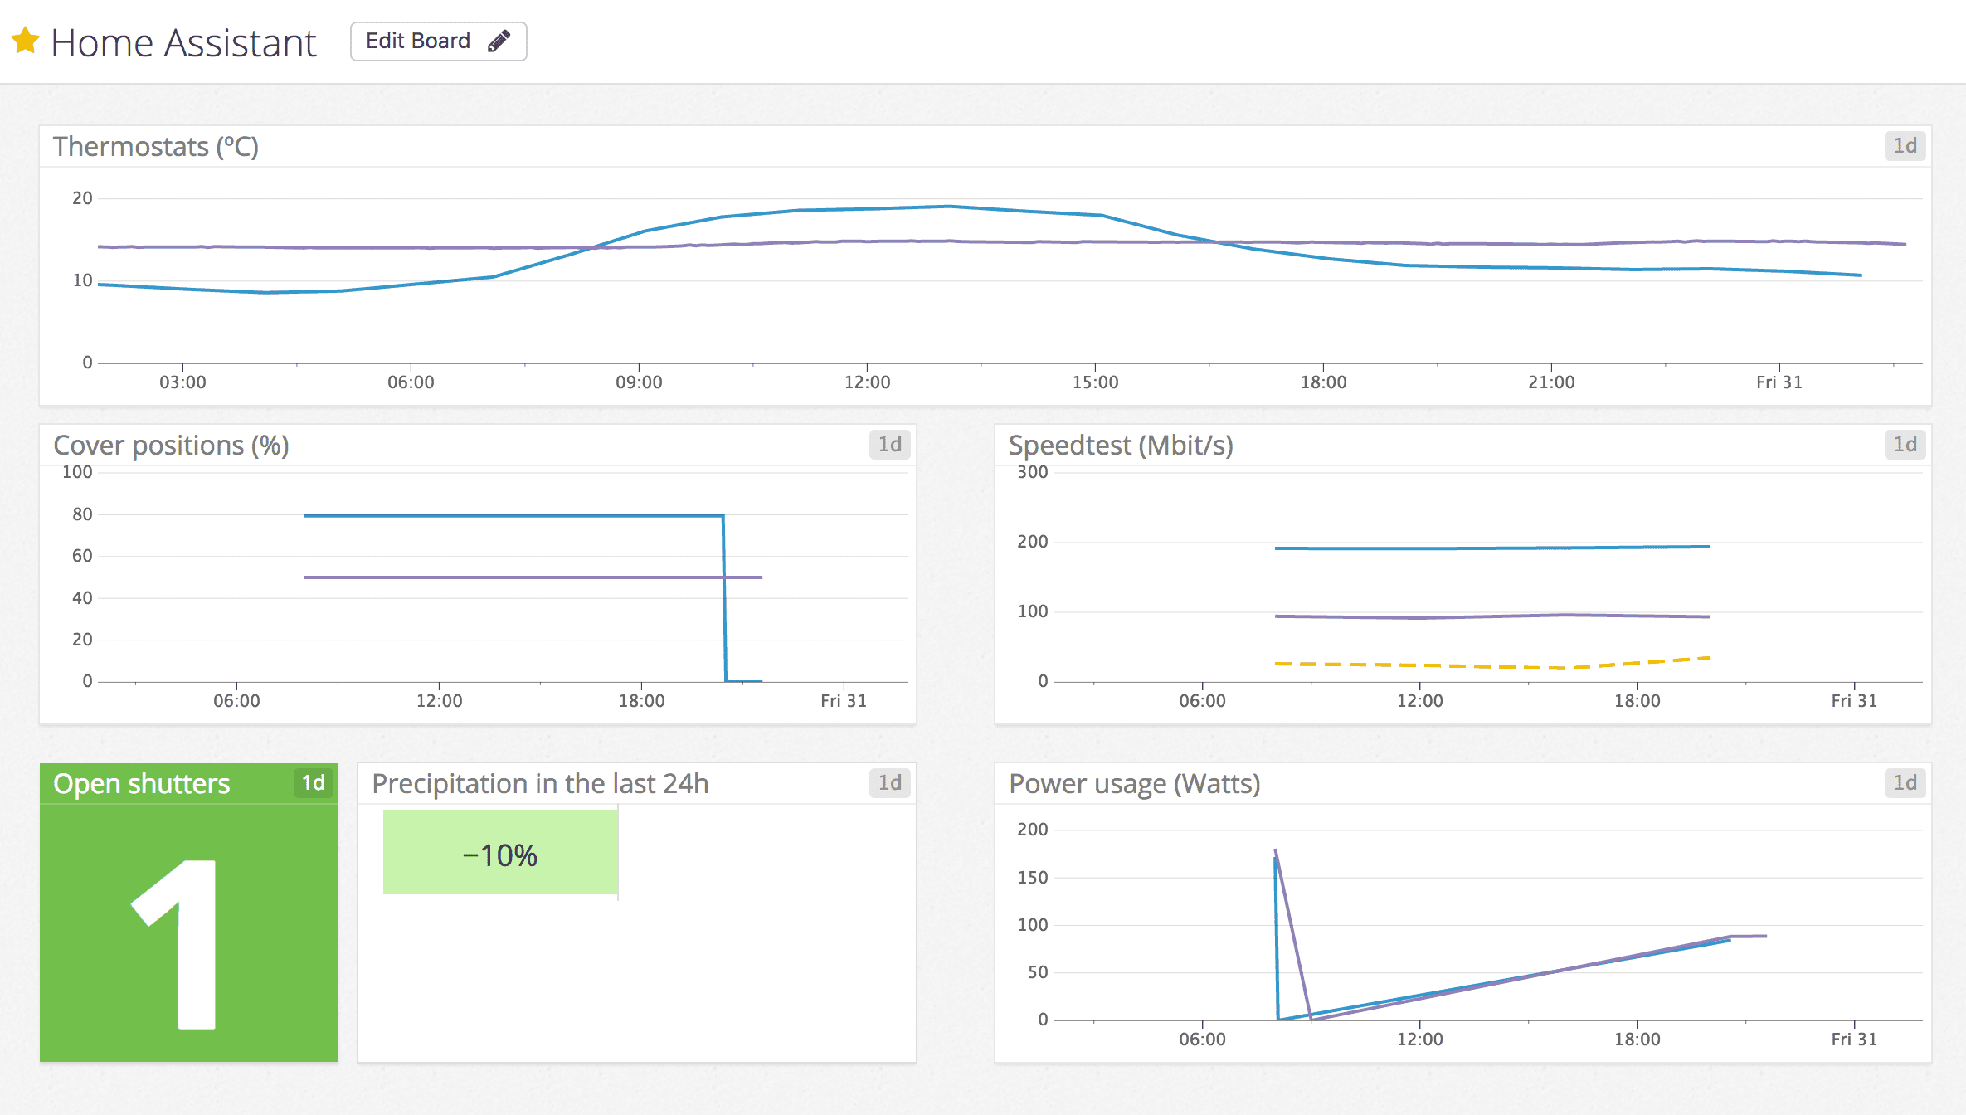Click the Open shutters 1d badge

click(313, 783)
